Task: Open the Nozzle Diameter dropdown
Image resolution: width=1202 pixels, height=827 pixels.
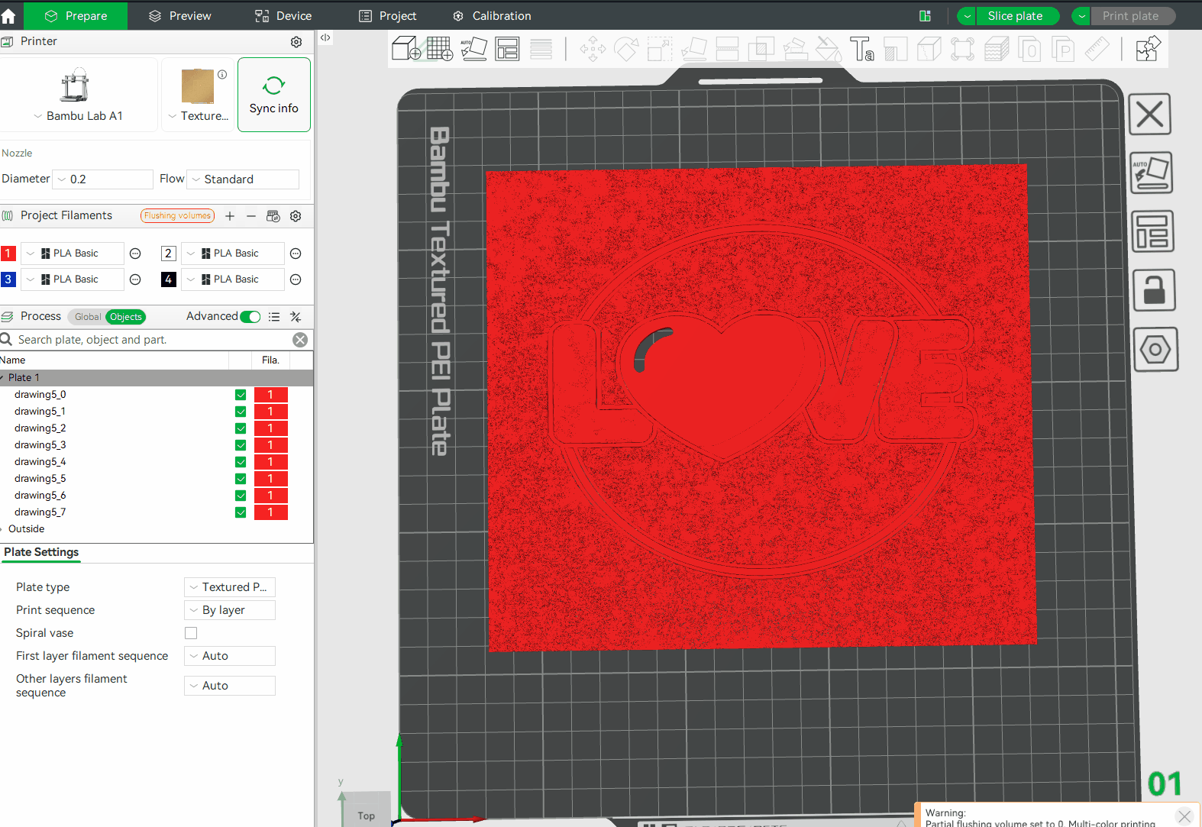Action: (x=104, y=179)
